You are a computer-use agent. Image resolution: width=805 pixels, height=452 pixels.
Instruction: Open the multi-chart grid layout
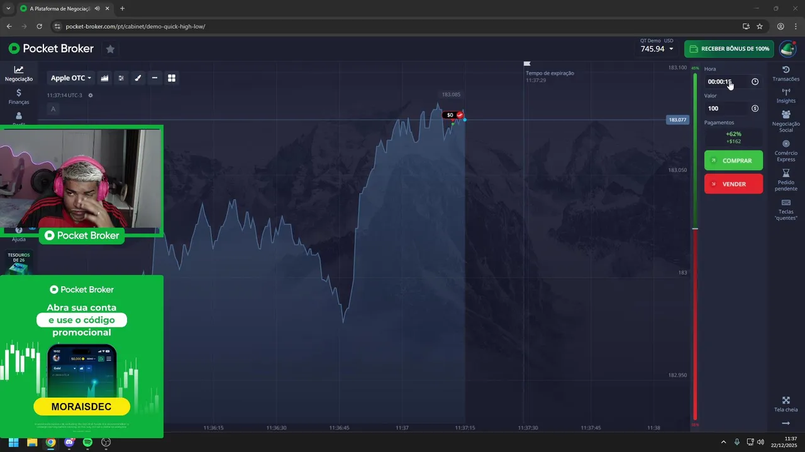pos(171,78)
